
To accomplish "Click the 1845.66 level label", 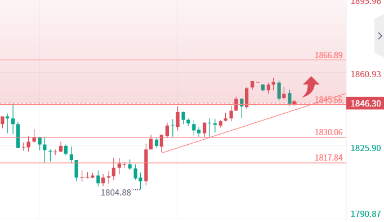I will (x=328, y=100).
